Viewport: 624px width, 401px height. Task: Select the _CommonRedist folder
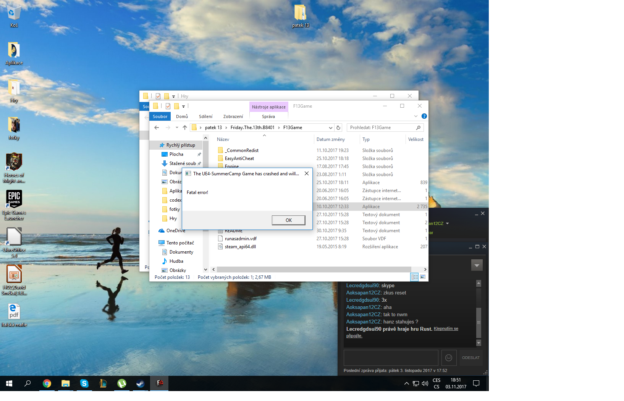(241, 150)
